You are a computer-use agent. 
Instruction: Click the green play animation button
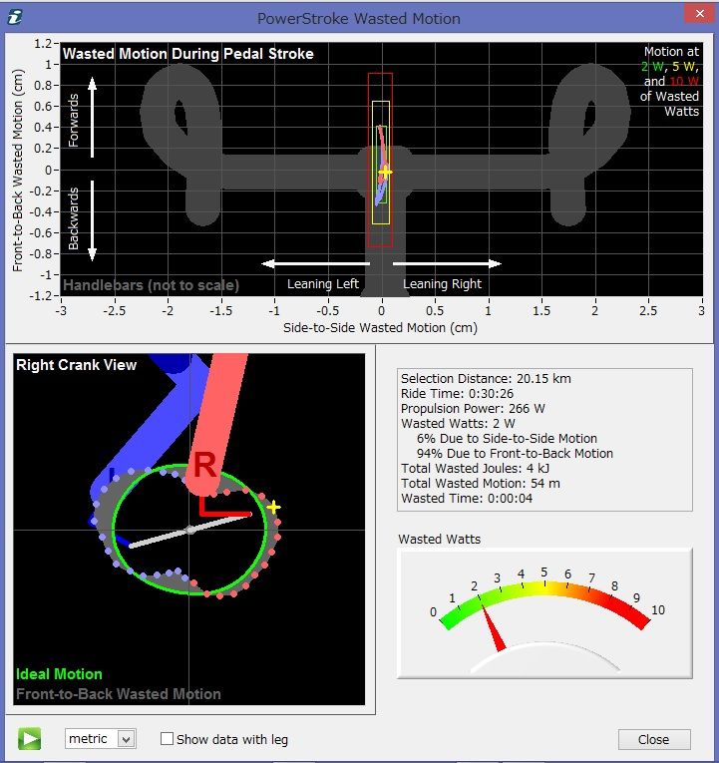(x=29, y=739)
